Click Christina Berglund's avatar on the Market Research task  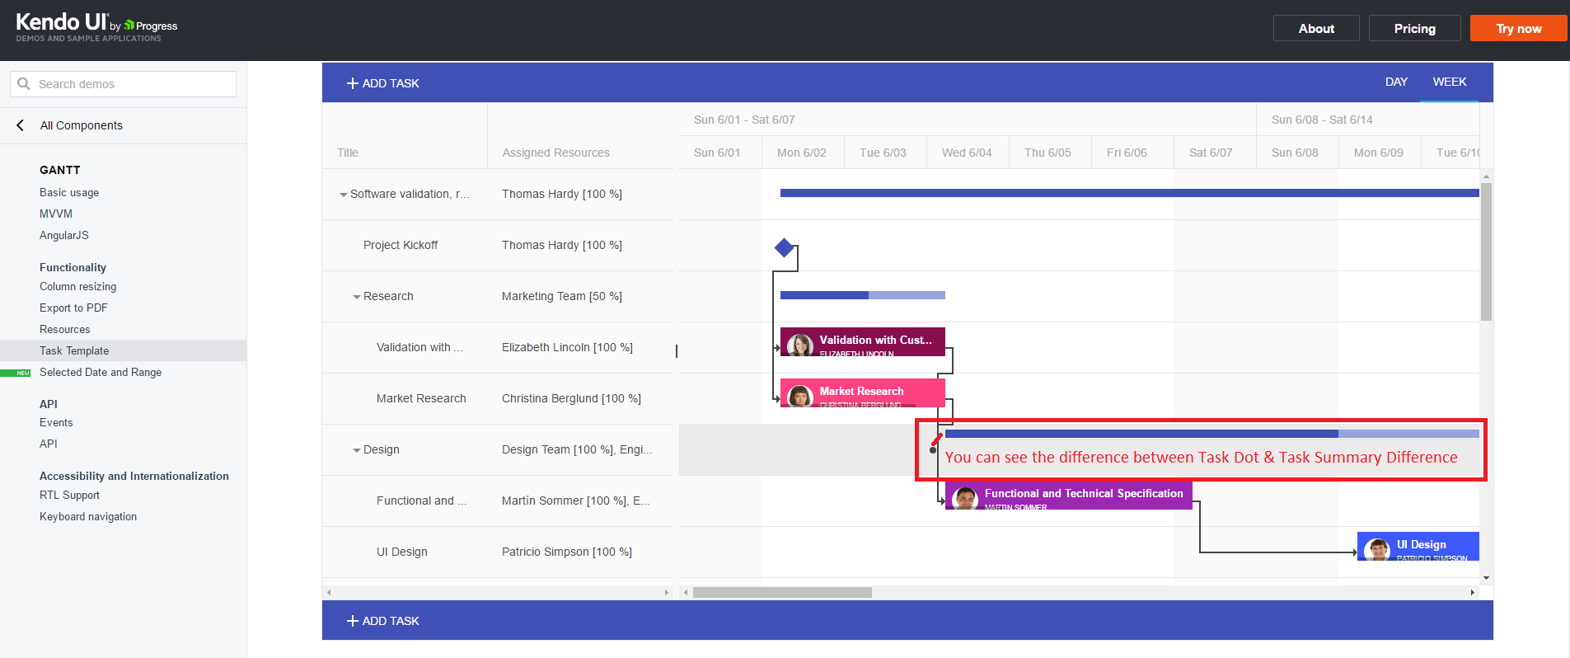pyautogui.click(x=799, y=396)
